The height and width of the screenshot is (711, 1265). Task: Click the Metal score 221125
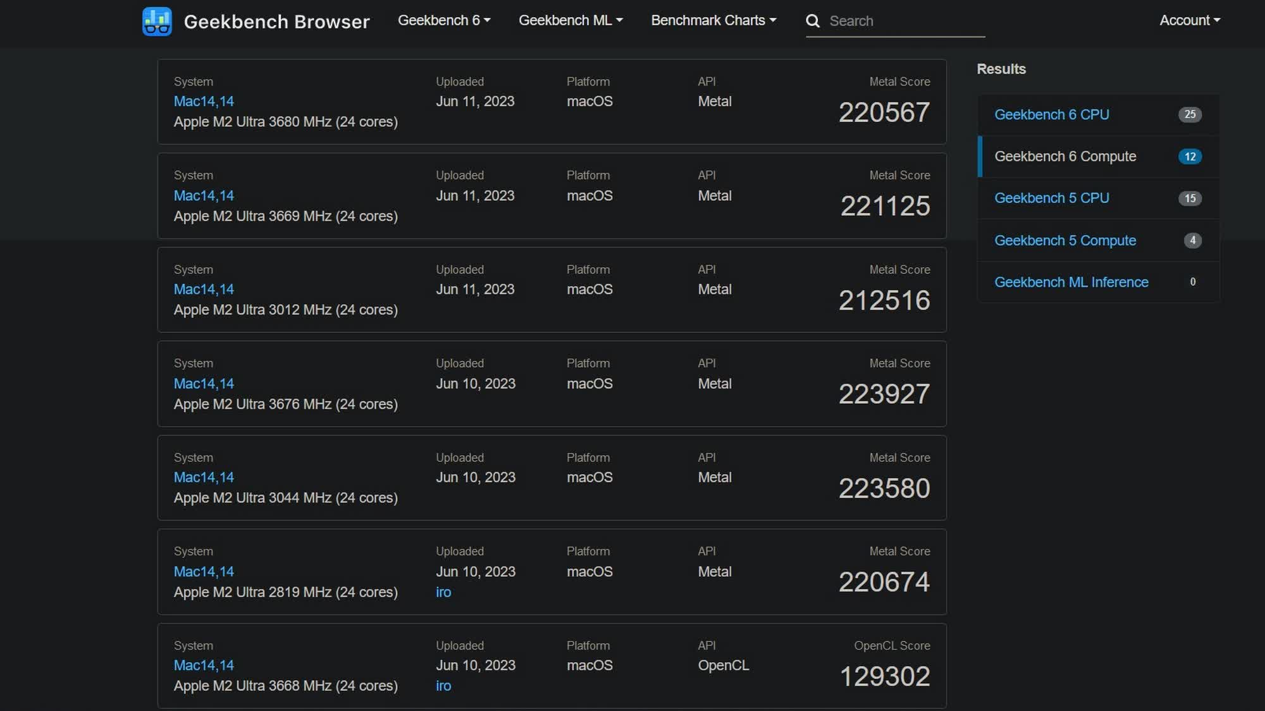point(885,206)
